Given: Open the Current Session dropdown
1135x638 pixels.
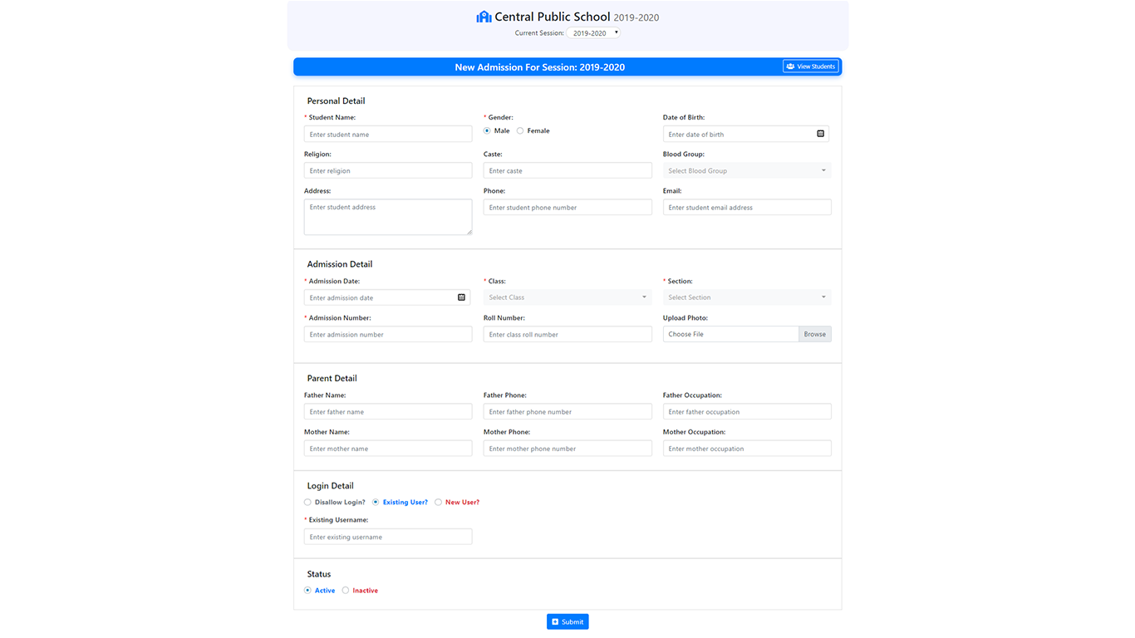Looking at the screenshot, I should click(x=593, y=33).
